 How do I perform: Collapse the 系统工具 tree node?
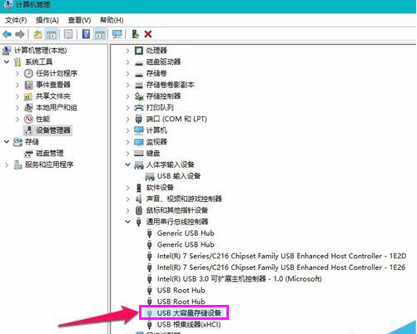tap(7, 61)
